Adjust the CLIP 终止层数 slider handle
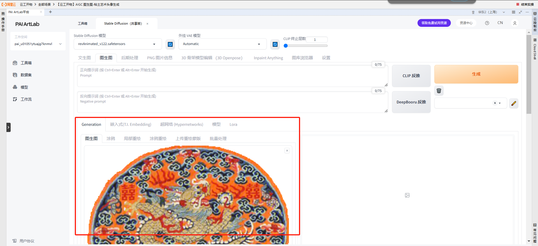Image resolution: width=538 pixels, height=246 pixels. point(286,46)
